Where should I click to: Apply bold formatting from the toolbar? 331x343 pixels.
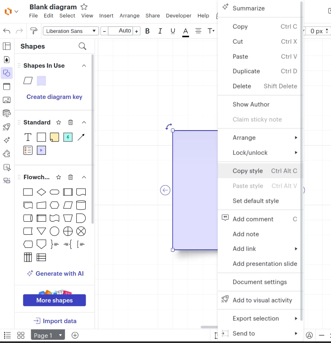(x=147, y=31)
